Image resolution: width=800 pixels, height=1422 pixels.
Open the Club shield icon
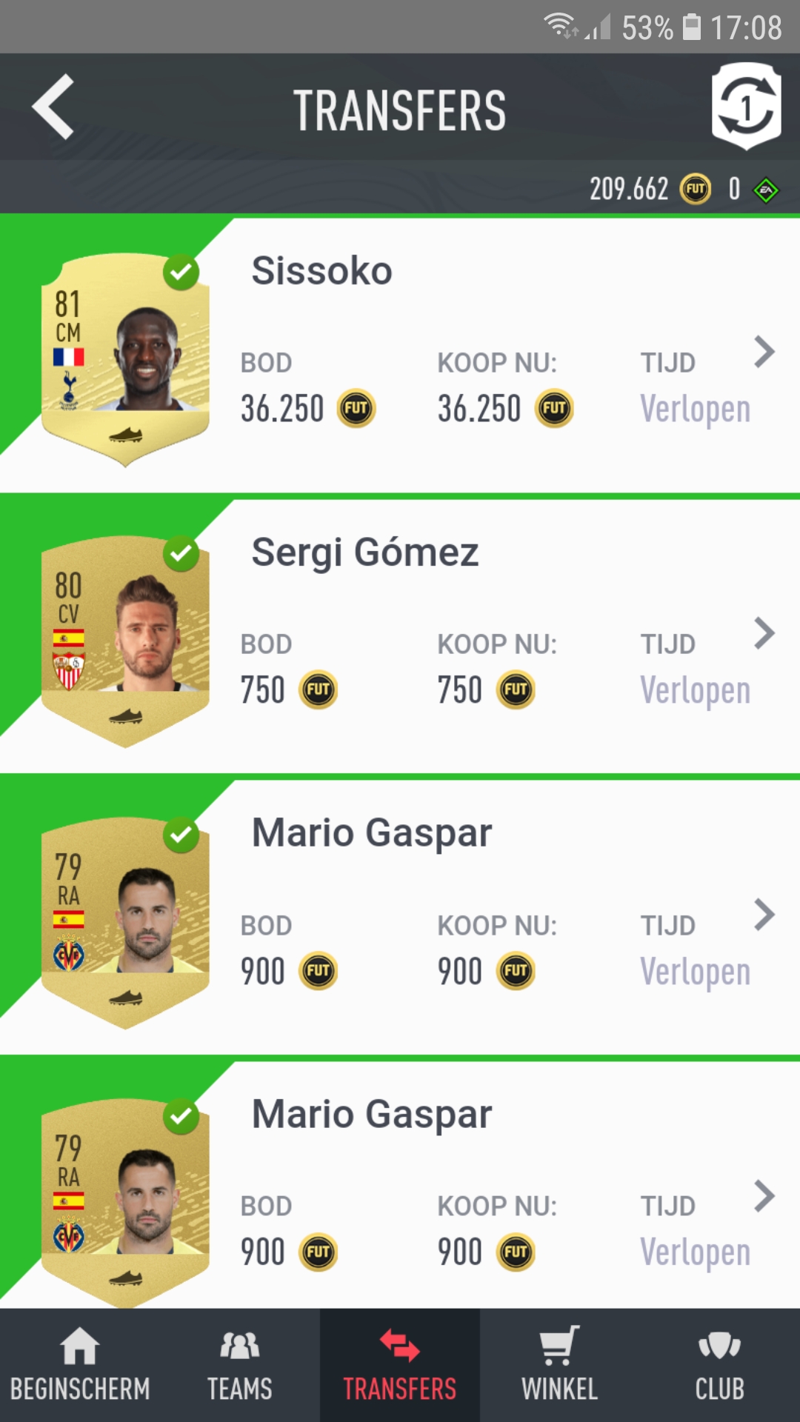[719, 1346]
